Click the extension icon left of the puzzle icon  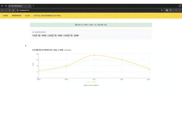(167, 10)
